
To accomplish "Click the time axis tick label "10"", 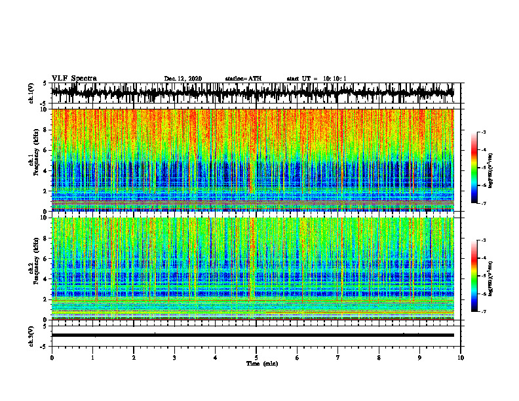I will [461, 358].
